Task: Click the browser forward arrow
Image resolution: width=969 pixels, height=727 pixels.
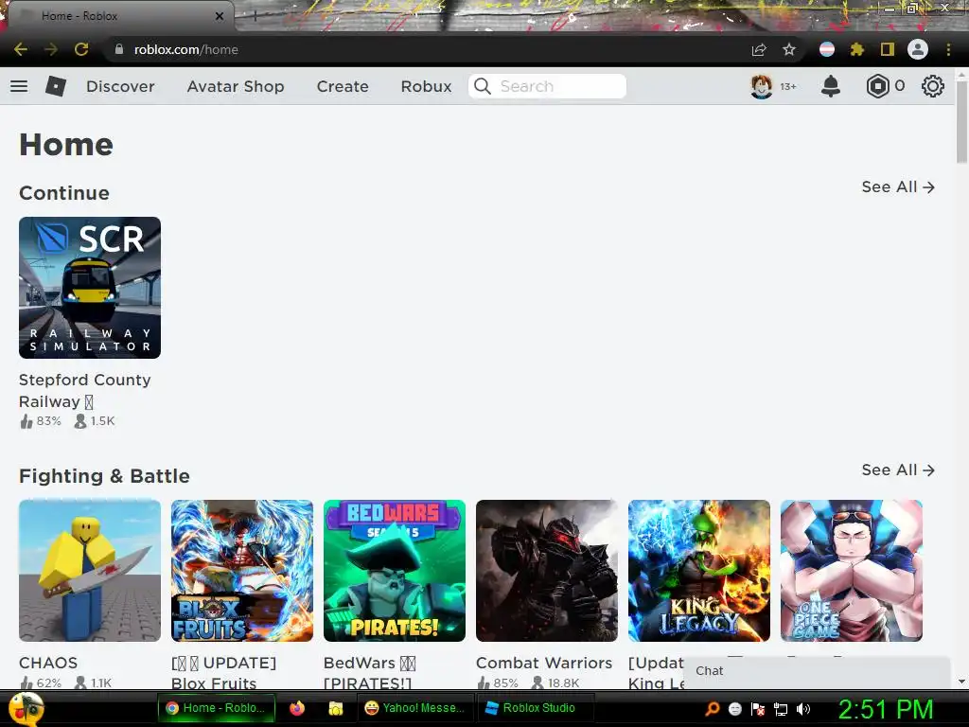Action: click(x=51, y=49)
